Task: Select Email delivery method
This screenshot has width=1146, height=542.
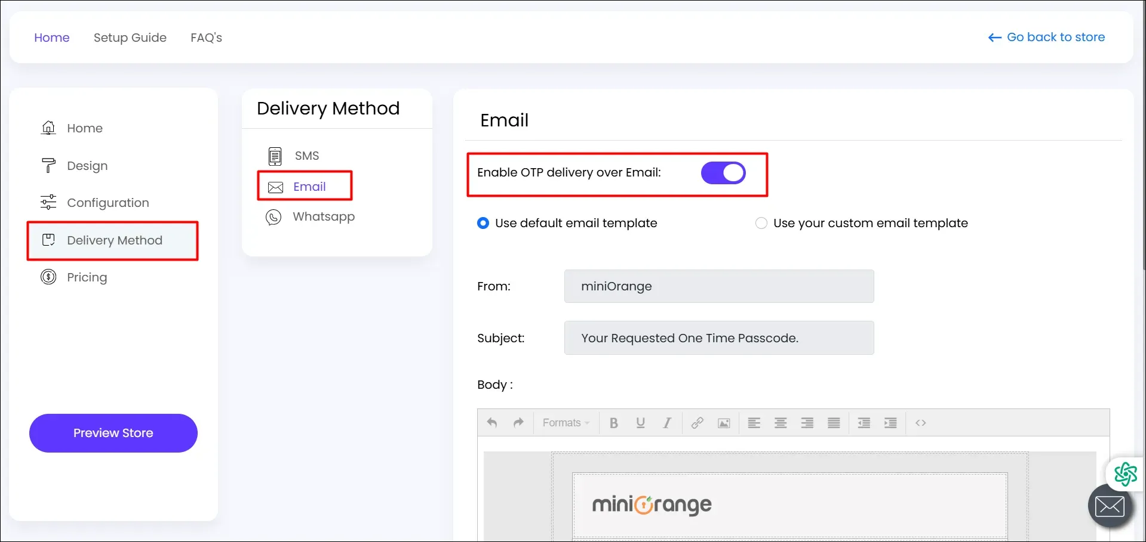Action: [309, 187]
